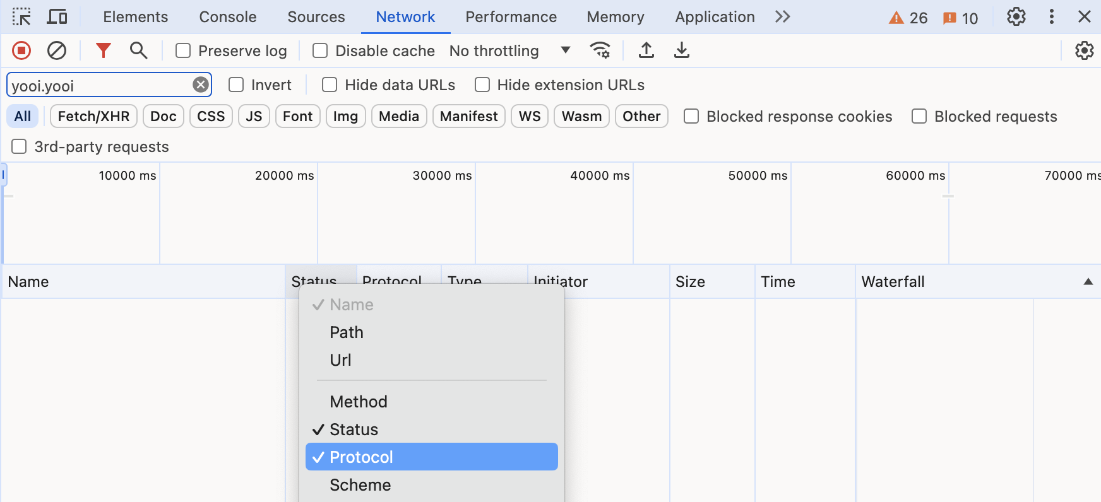This screenshot has width=1101, height=502.
Task: Switch to the Console tab
Action: click(x=227, y=17)
